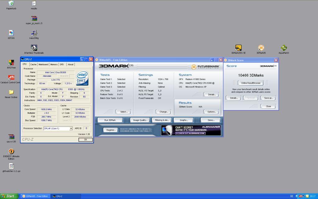Click Close in the 3DMark Score window
The image size is (318, 199).
[268, 106]
